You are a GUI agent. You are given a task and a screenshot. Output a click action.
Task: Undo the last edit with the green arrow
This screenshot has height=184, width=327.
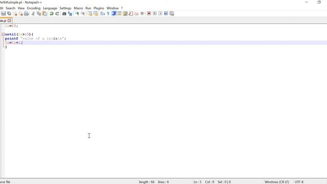[x=51, y=14]
